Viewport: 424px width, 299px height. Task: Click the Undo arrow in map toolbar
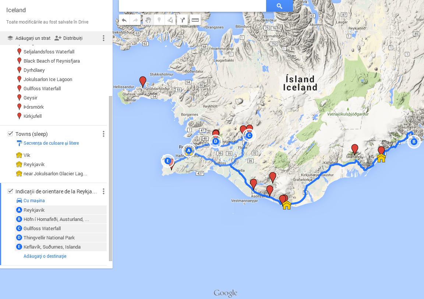tap(124, 20)
